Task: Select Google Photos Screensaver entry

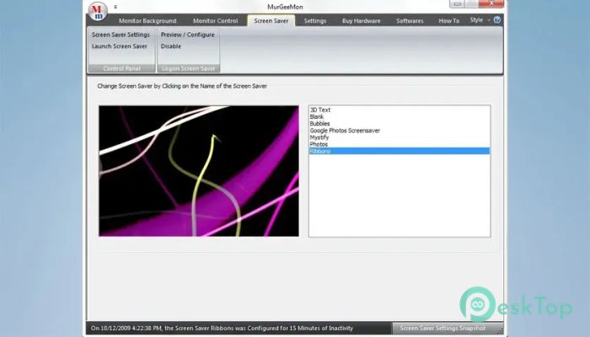Action: click(400, 131)
